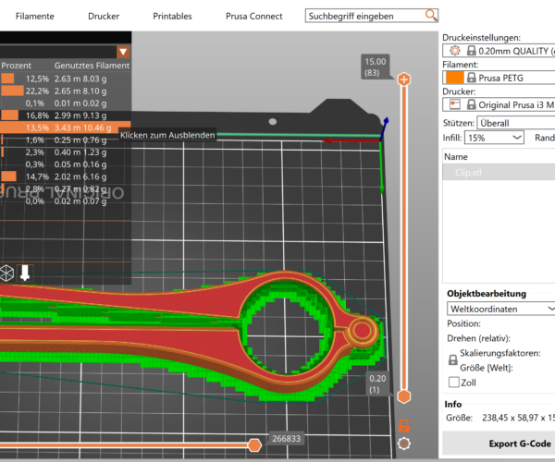
Task: Open the Infill dropdown showing 15%
Action: point(495,138)
